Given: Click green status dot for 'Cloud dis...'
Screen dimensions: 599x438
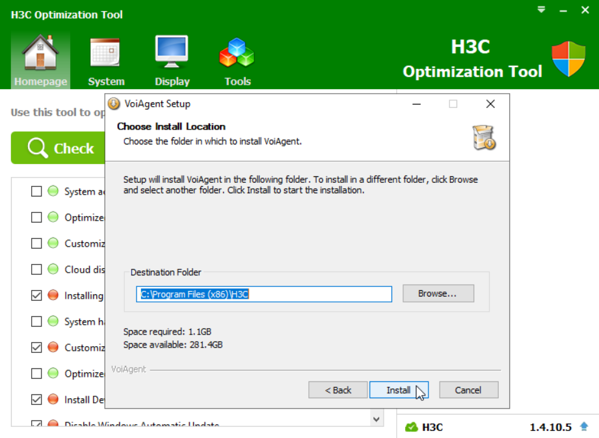Looking at the screenshot, I should click(x=53, y=269).
